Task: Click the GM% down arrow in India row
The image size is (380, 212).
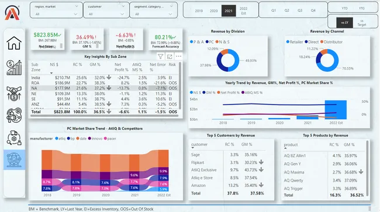Action: [x=109, y=77]
